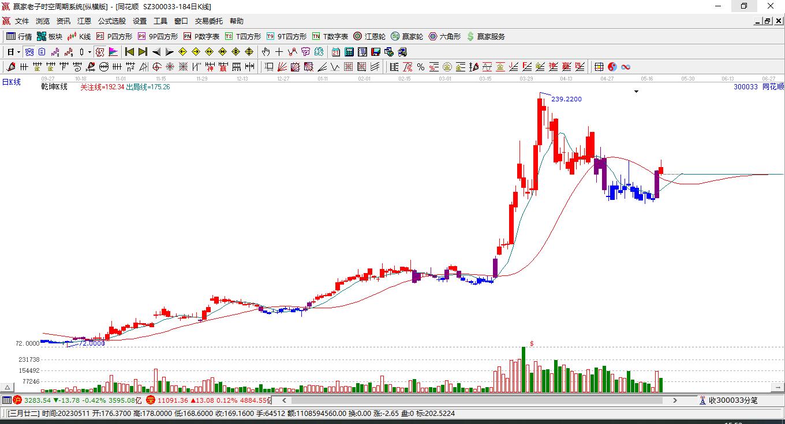
Task: Click the bottom scrollbar right arrow
Action: click(675, 400)
